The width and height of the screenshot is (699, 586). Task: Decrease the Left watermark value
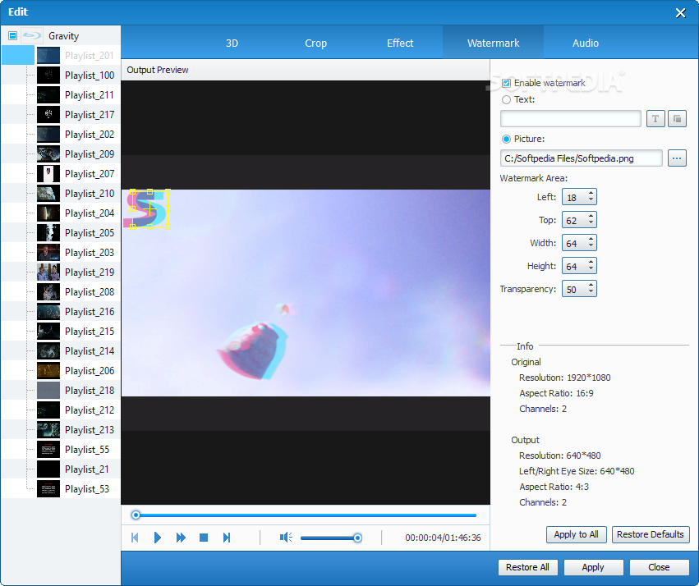pos(591,200)
